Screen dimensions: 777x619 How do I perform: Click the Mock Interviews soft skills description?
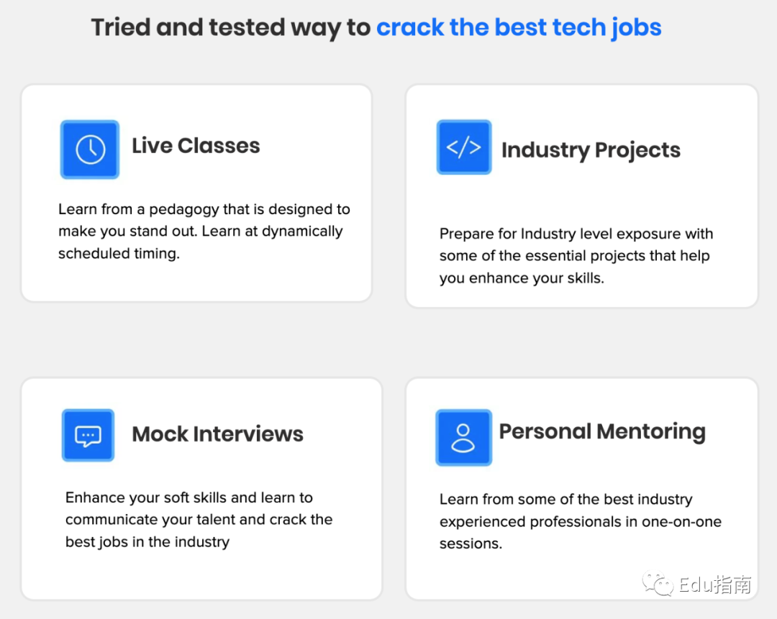[199, 519]
